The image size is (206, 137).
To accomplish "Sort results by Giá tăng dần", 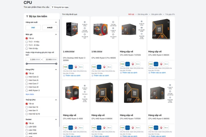I will [143, 14].
